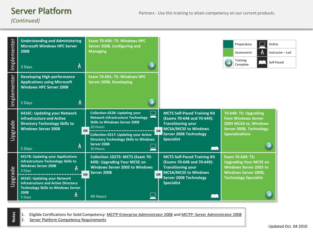Click OR badge between Collection 6517 and MCTS kit
Screen dimensions: 313x234
click(x=158, y=131)
